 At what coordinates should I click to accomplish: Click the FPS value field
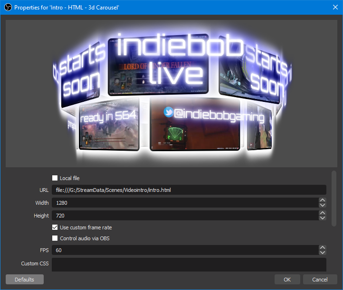click(185, 250)
